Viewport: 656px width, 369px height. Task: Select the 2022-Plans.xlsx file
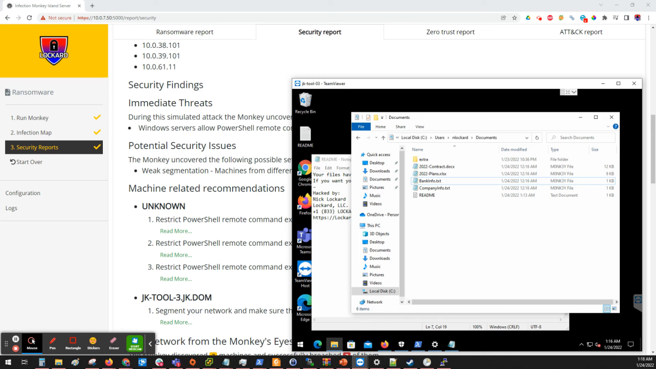click(x=433, y=173)
